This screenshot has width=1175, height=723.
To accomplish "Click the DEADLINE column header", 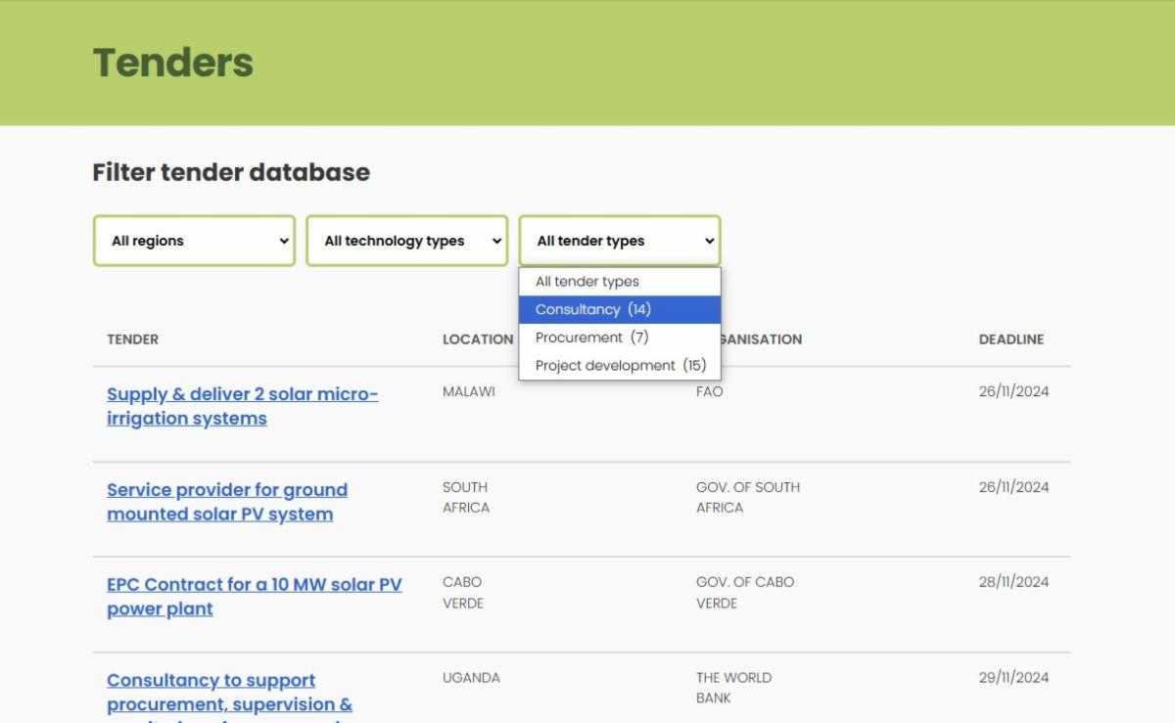I will pos(1010,339).
